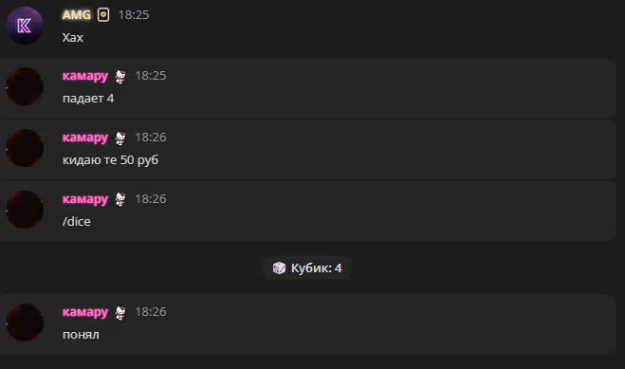Click камару name above 'падает 4'
This screenshot has height=369, width=625.
(85, 76)
